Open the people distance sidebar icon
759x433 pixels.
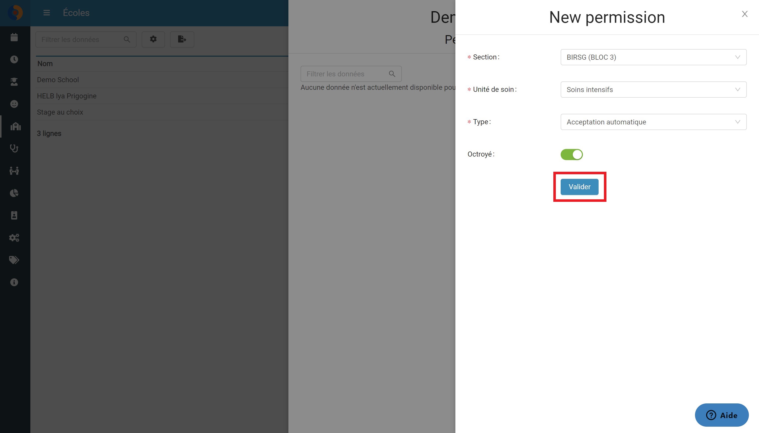(14, 171)
